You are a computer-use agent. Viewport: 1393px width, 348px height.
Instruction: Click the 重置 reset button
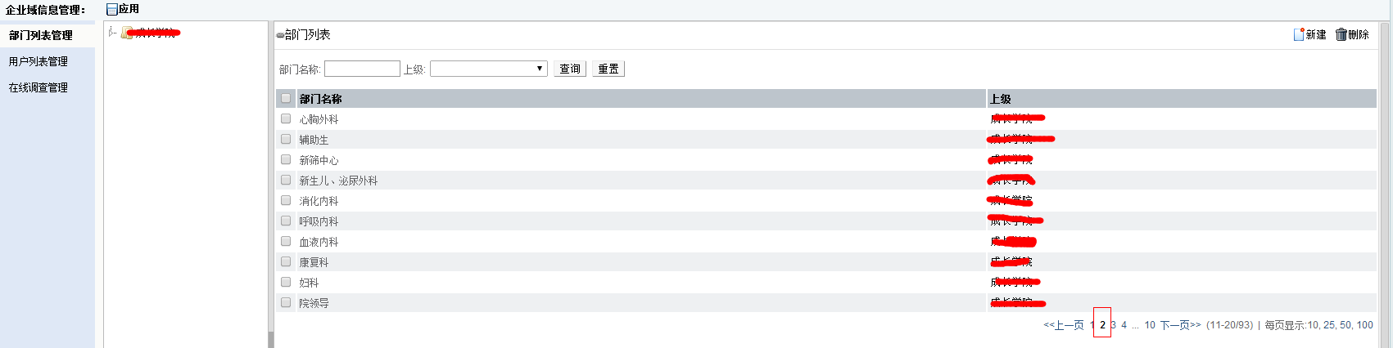(x=608, y=69)
